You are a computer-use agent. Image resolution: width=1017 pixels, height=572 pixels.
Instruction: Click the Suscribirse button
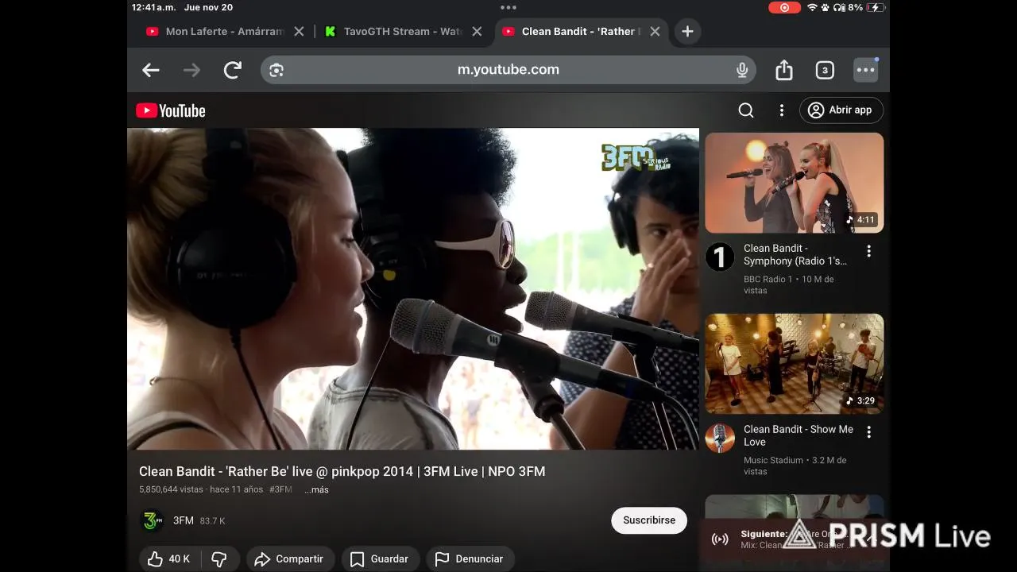[649, 520]
